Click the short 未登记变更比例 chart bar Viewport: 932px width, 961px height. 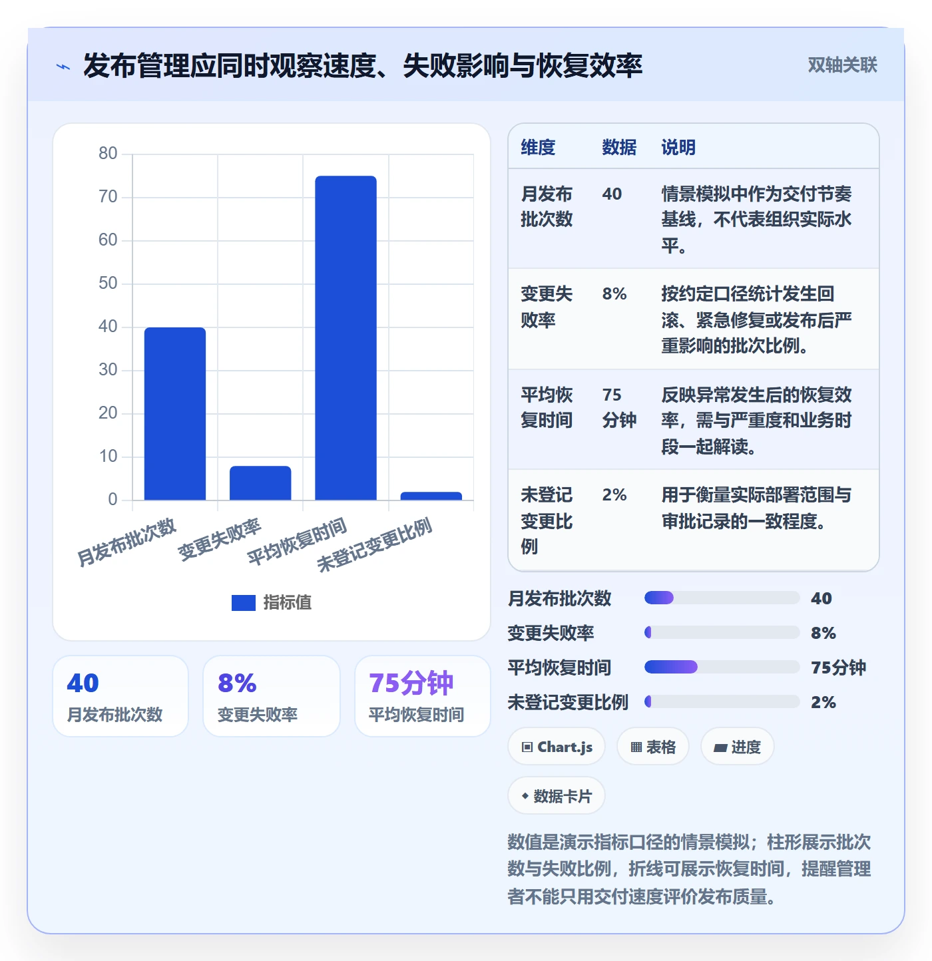431,496
